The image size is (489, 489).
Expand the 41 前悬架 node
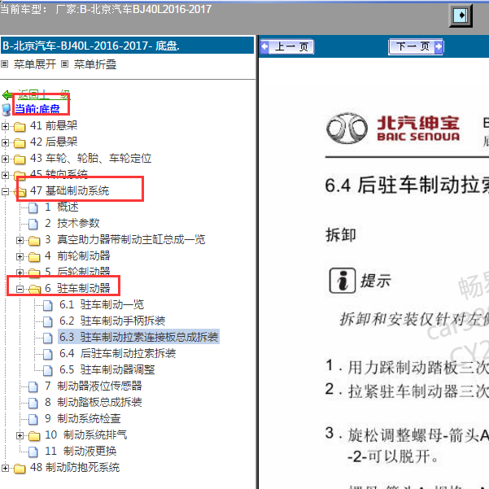5,126
